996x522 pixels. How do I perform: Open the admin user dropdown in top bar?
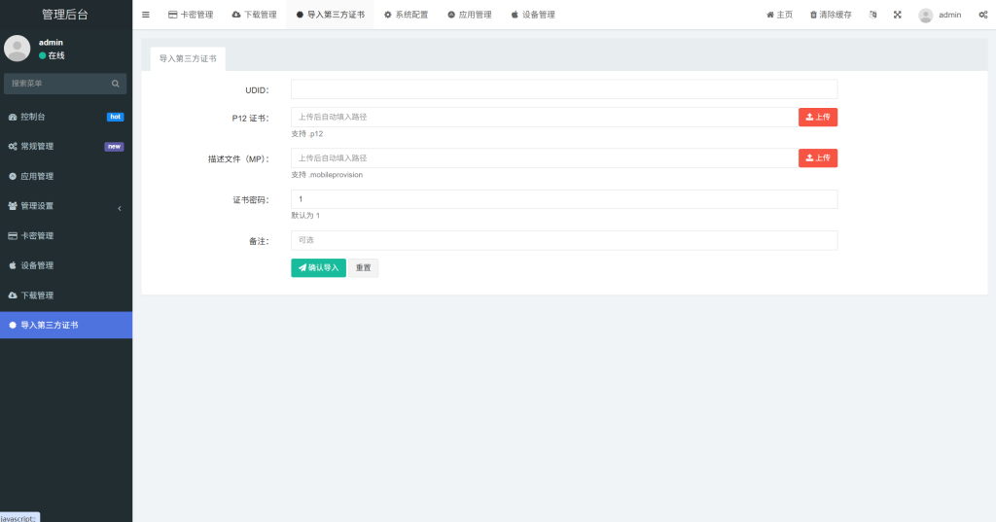[x=940, y=15]
